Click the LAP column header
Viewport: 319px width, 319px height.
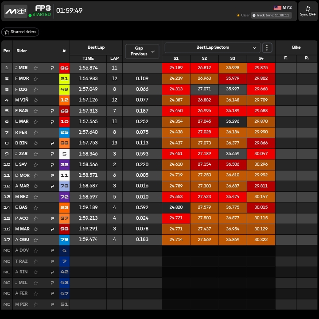tap(114, 58)
